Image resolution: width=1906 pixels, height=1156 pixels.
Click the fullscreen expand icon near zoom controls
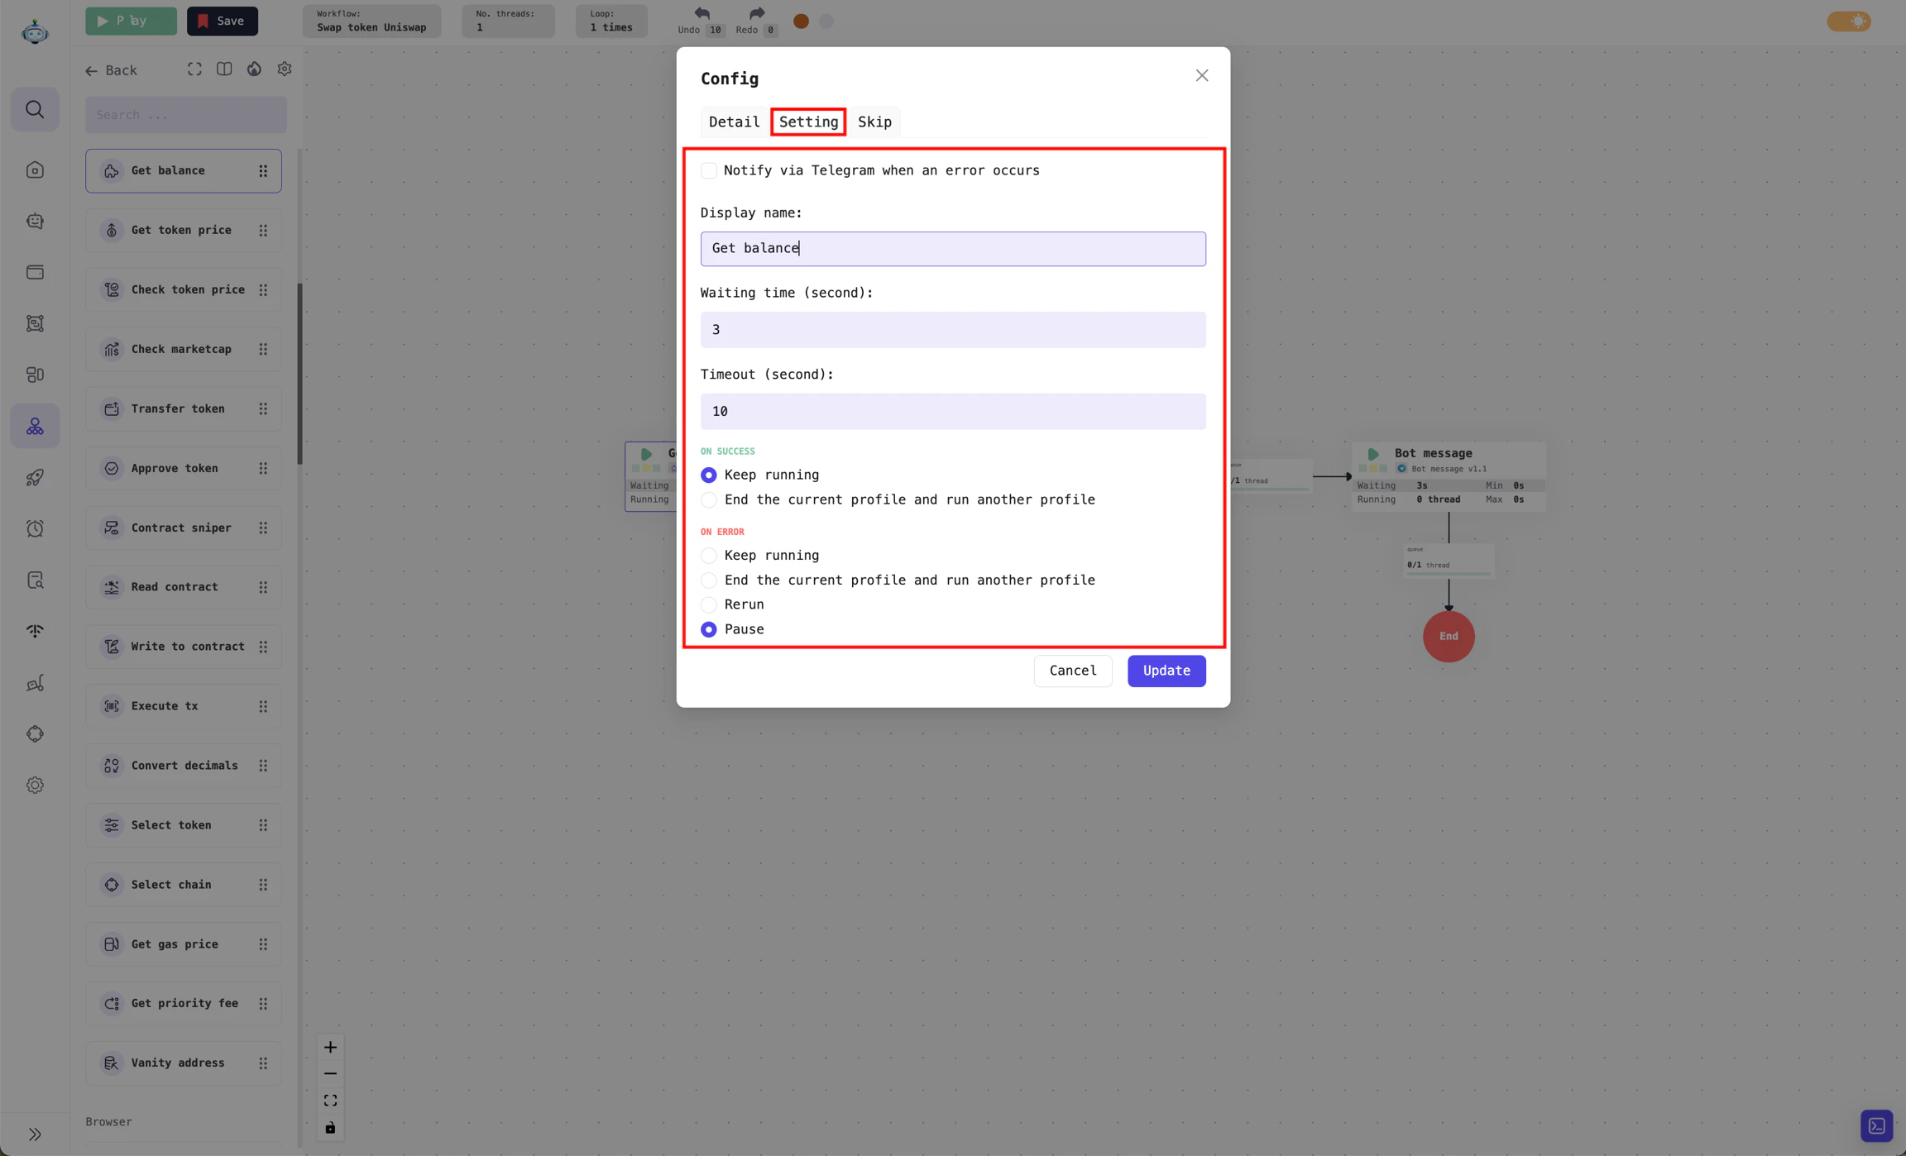point(330,1100)
